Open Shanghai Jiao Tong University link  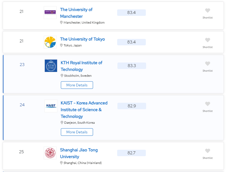click(x=79, y=153)
